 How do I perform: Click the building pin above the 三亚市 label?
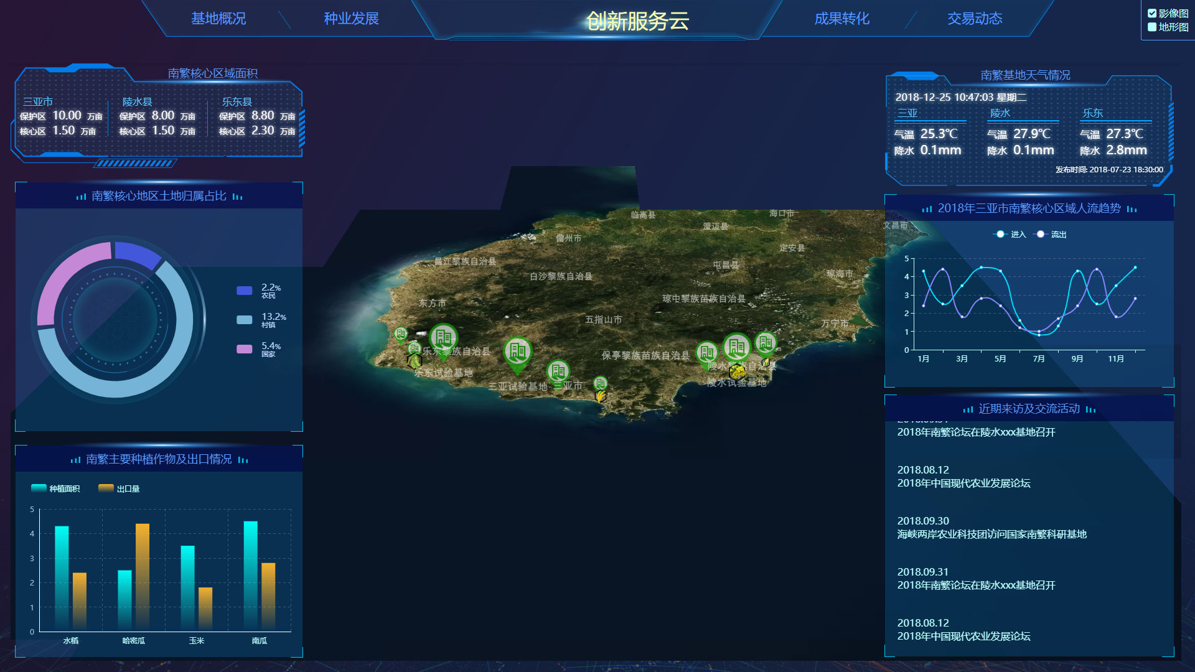tap(558, 372)
